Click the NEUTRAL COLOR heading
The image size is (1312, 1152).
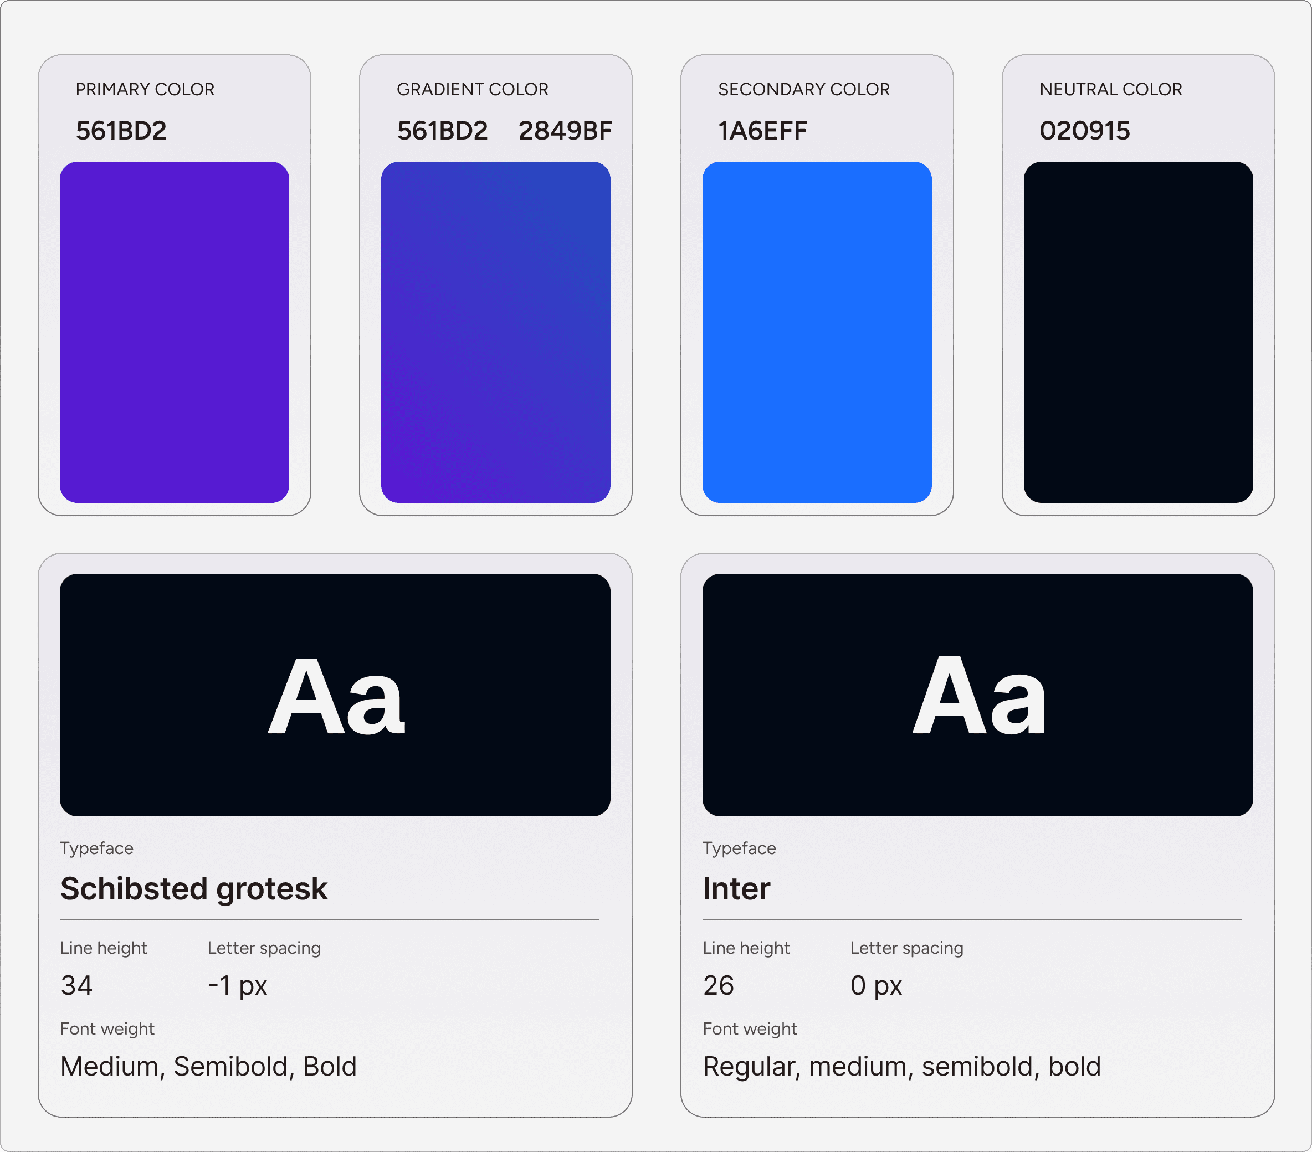[1111, 89]
